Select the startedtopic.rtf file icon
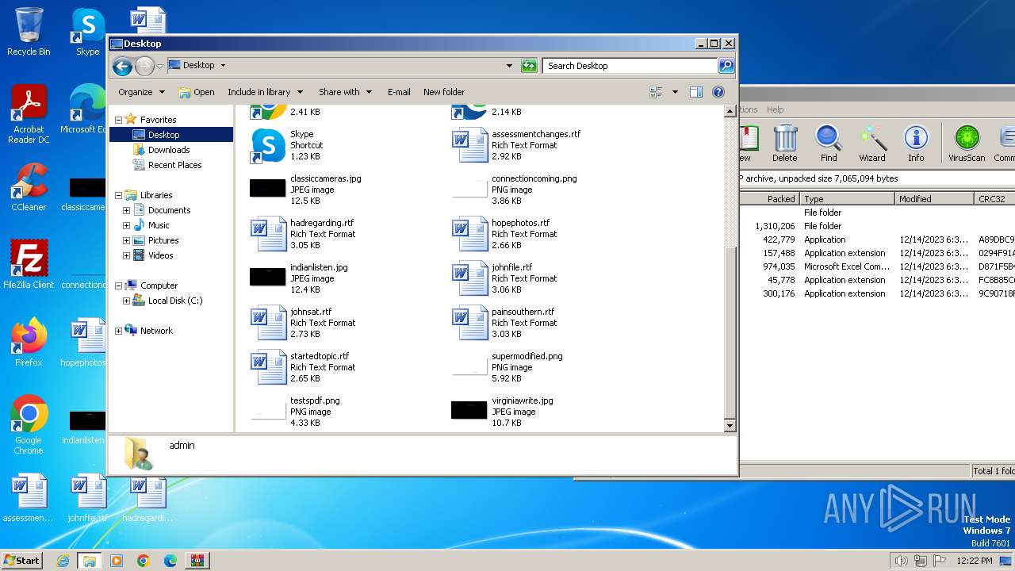1015x571 pixels. coord(268,367)
